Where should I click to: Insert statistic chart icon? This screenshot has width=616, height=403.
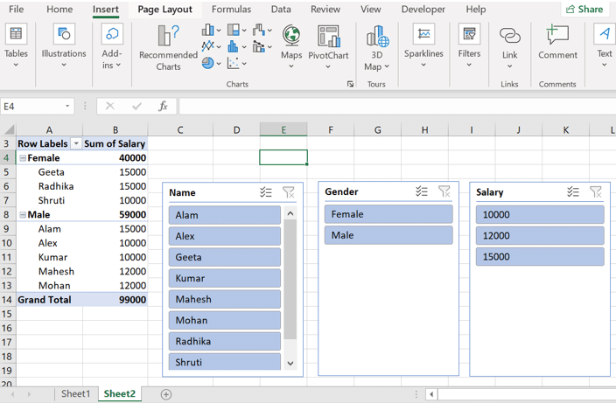click(234, 46)
